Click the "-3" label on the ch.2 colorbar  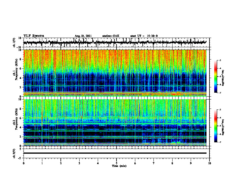220,110
